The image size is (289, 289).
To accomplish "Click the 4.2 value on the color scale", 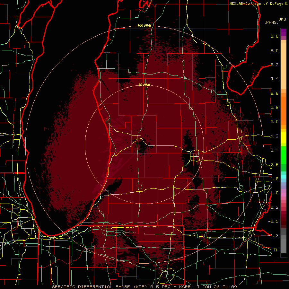I will (x=275, y=136).
